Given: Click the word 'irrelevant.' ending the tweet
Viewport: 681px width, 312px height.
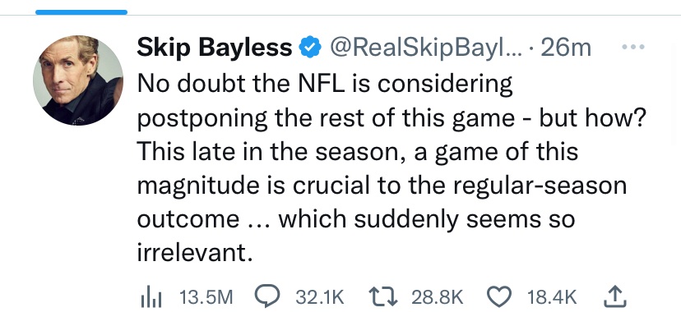Looking at the screenshot, I should coord(195,252).
